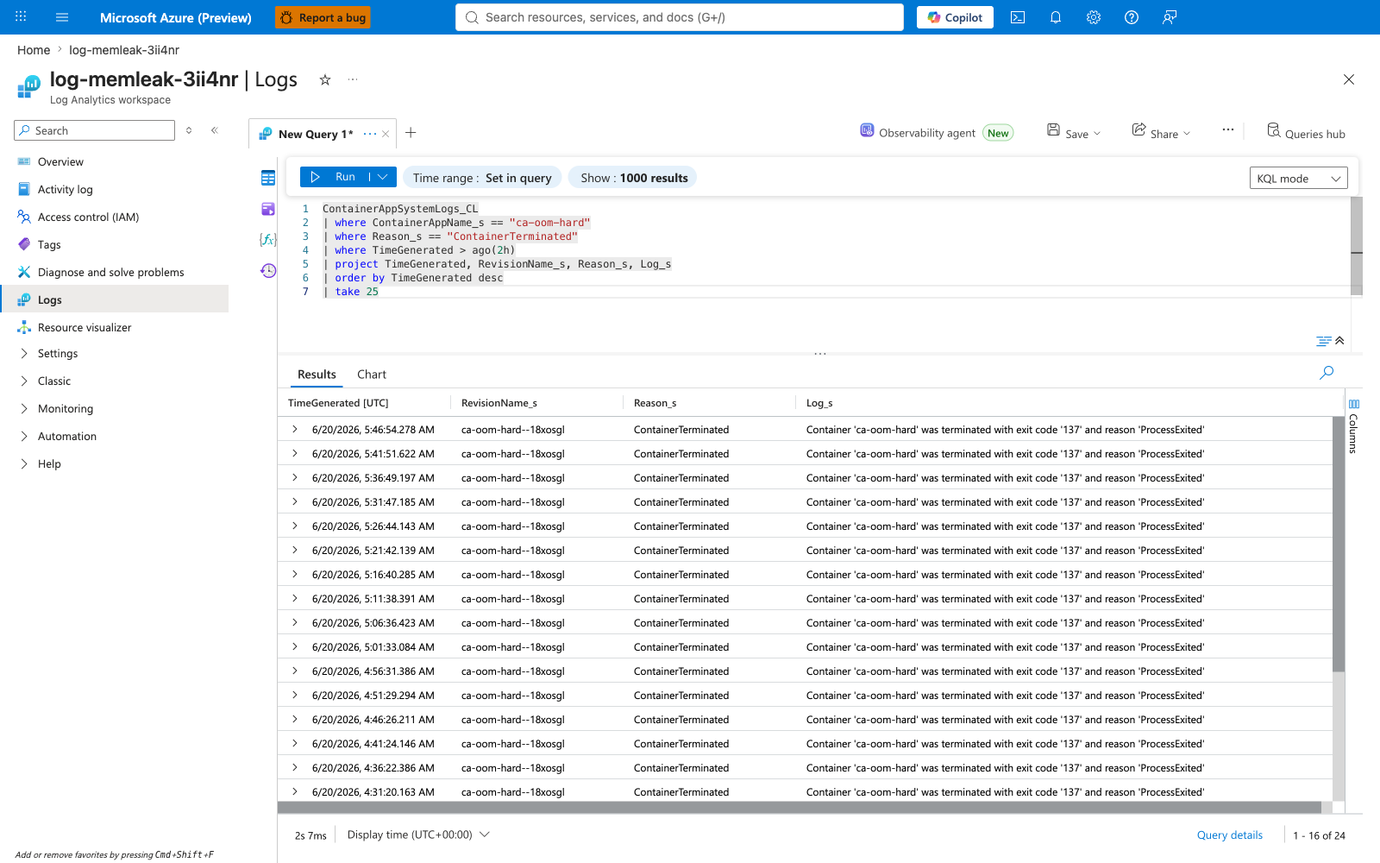Image resolution: width=1380 pixels, height=863 pixels.
Task: Focus the top search resources field
Action: tap(680, 17)
